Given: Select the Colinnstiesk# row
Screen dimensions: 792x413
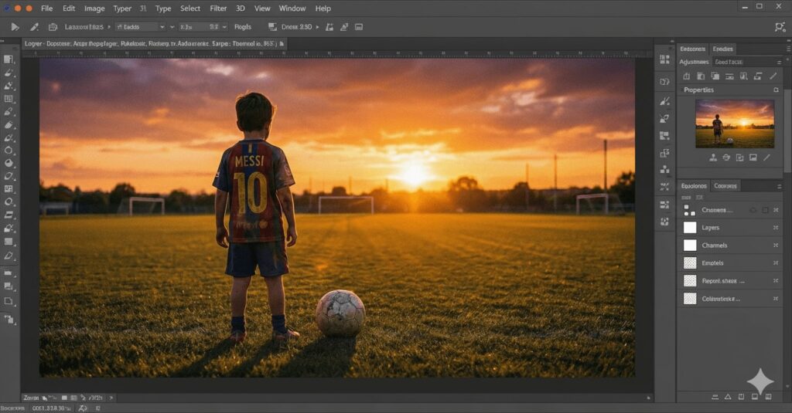Looking at the screenshot, I should (x=730, y=299).
